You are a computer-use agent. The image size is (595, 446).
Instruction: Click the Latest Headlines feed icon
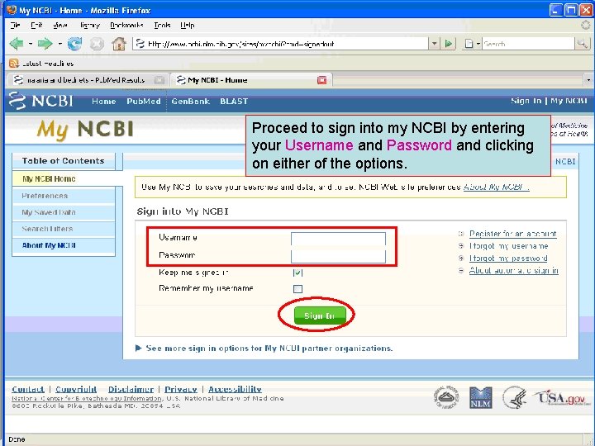14,64
